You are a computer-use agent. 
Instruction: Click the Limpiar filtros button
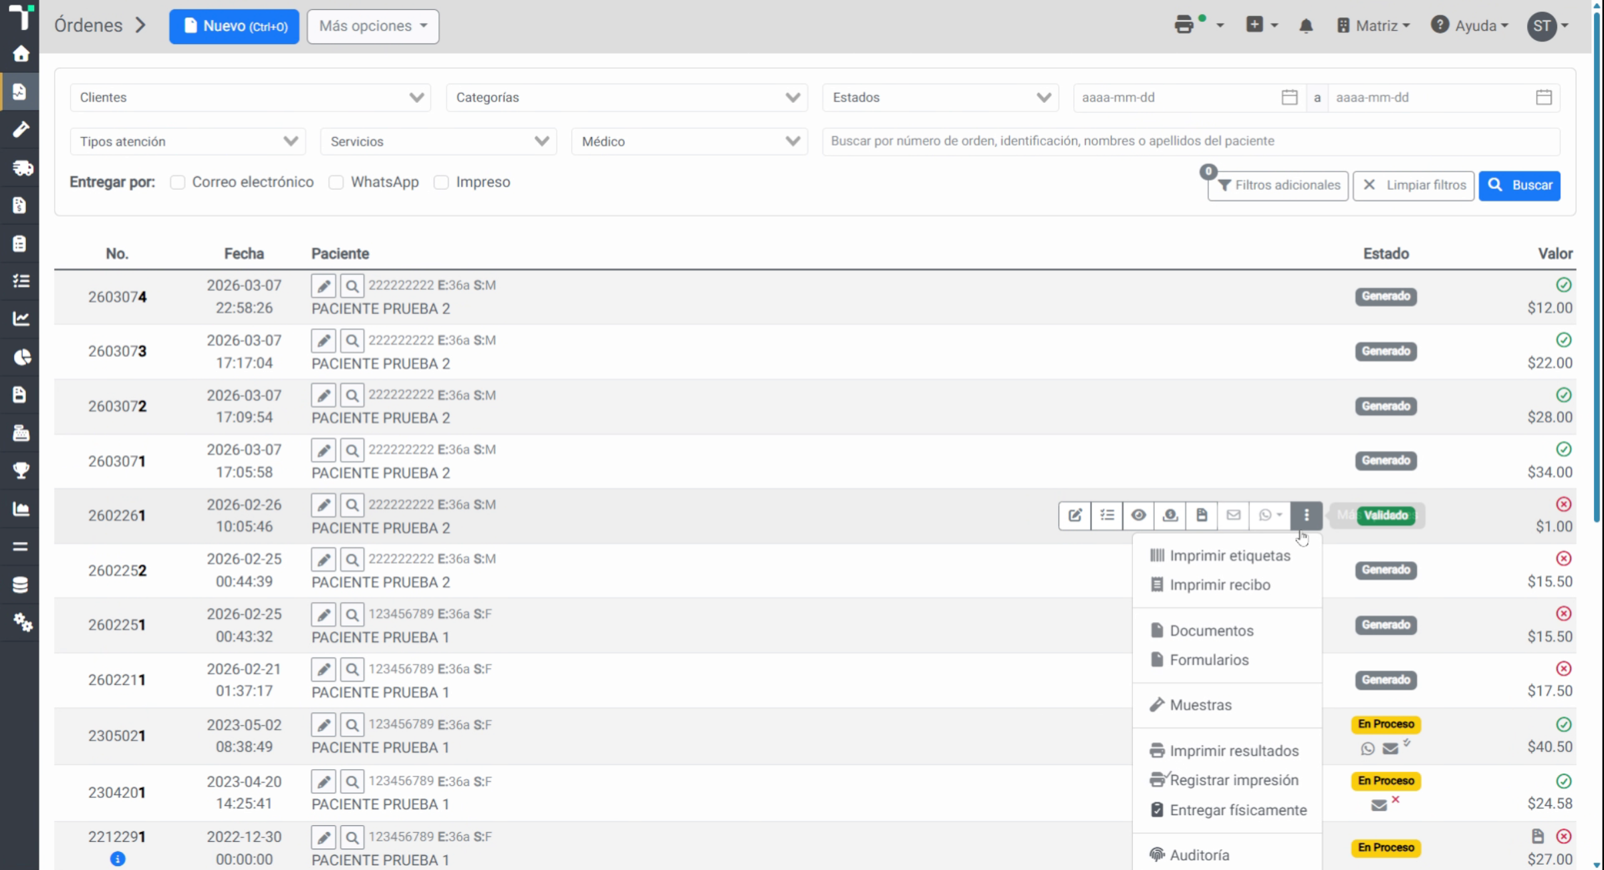pyautogui.click(x=1414, y=185)
